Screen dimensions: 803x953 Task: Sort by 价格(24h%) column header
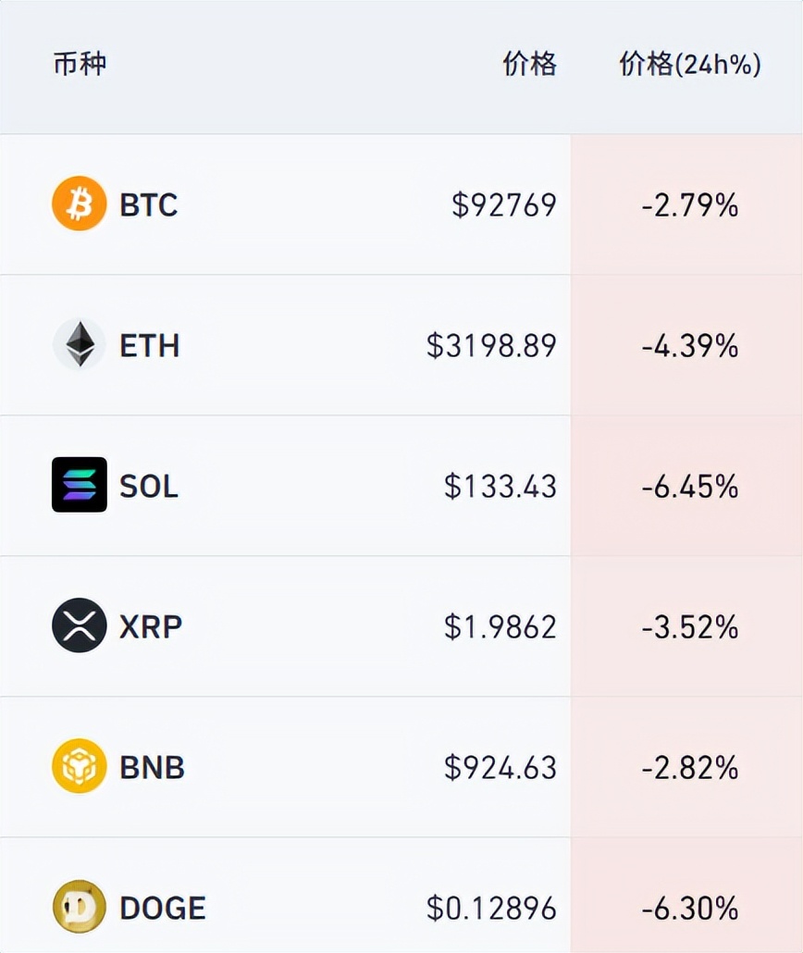pos(689,64)
